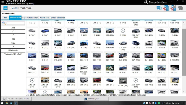The image size is (186, 105).
Task: Open the hamburger menu
Action: [3, 2]
